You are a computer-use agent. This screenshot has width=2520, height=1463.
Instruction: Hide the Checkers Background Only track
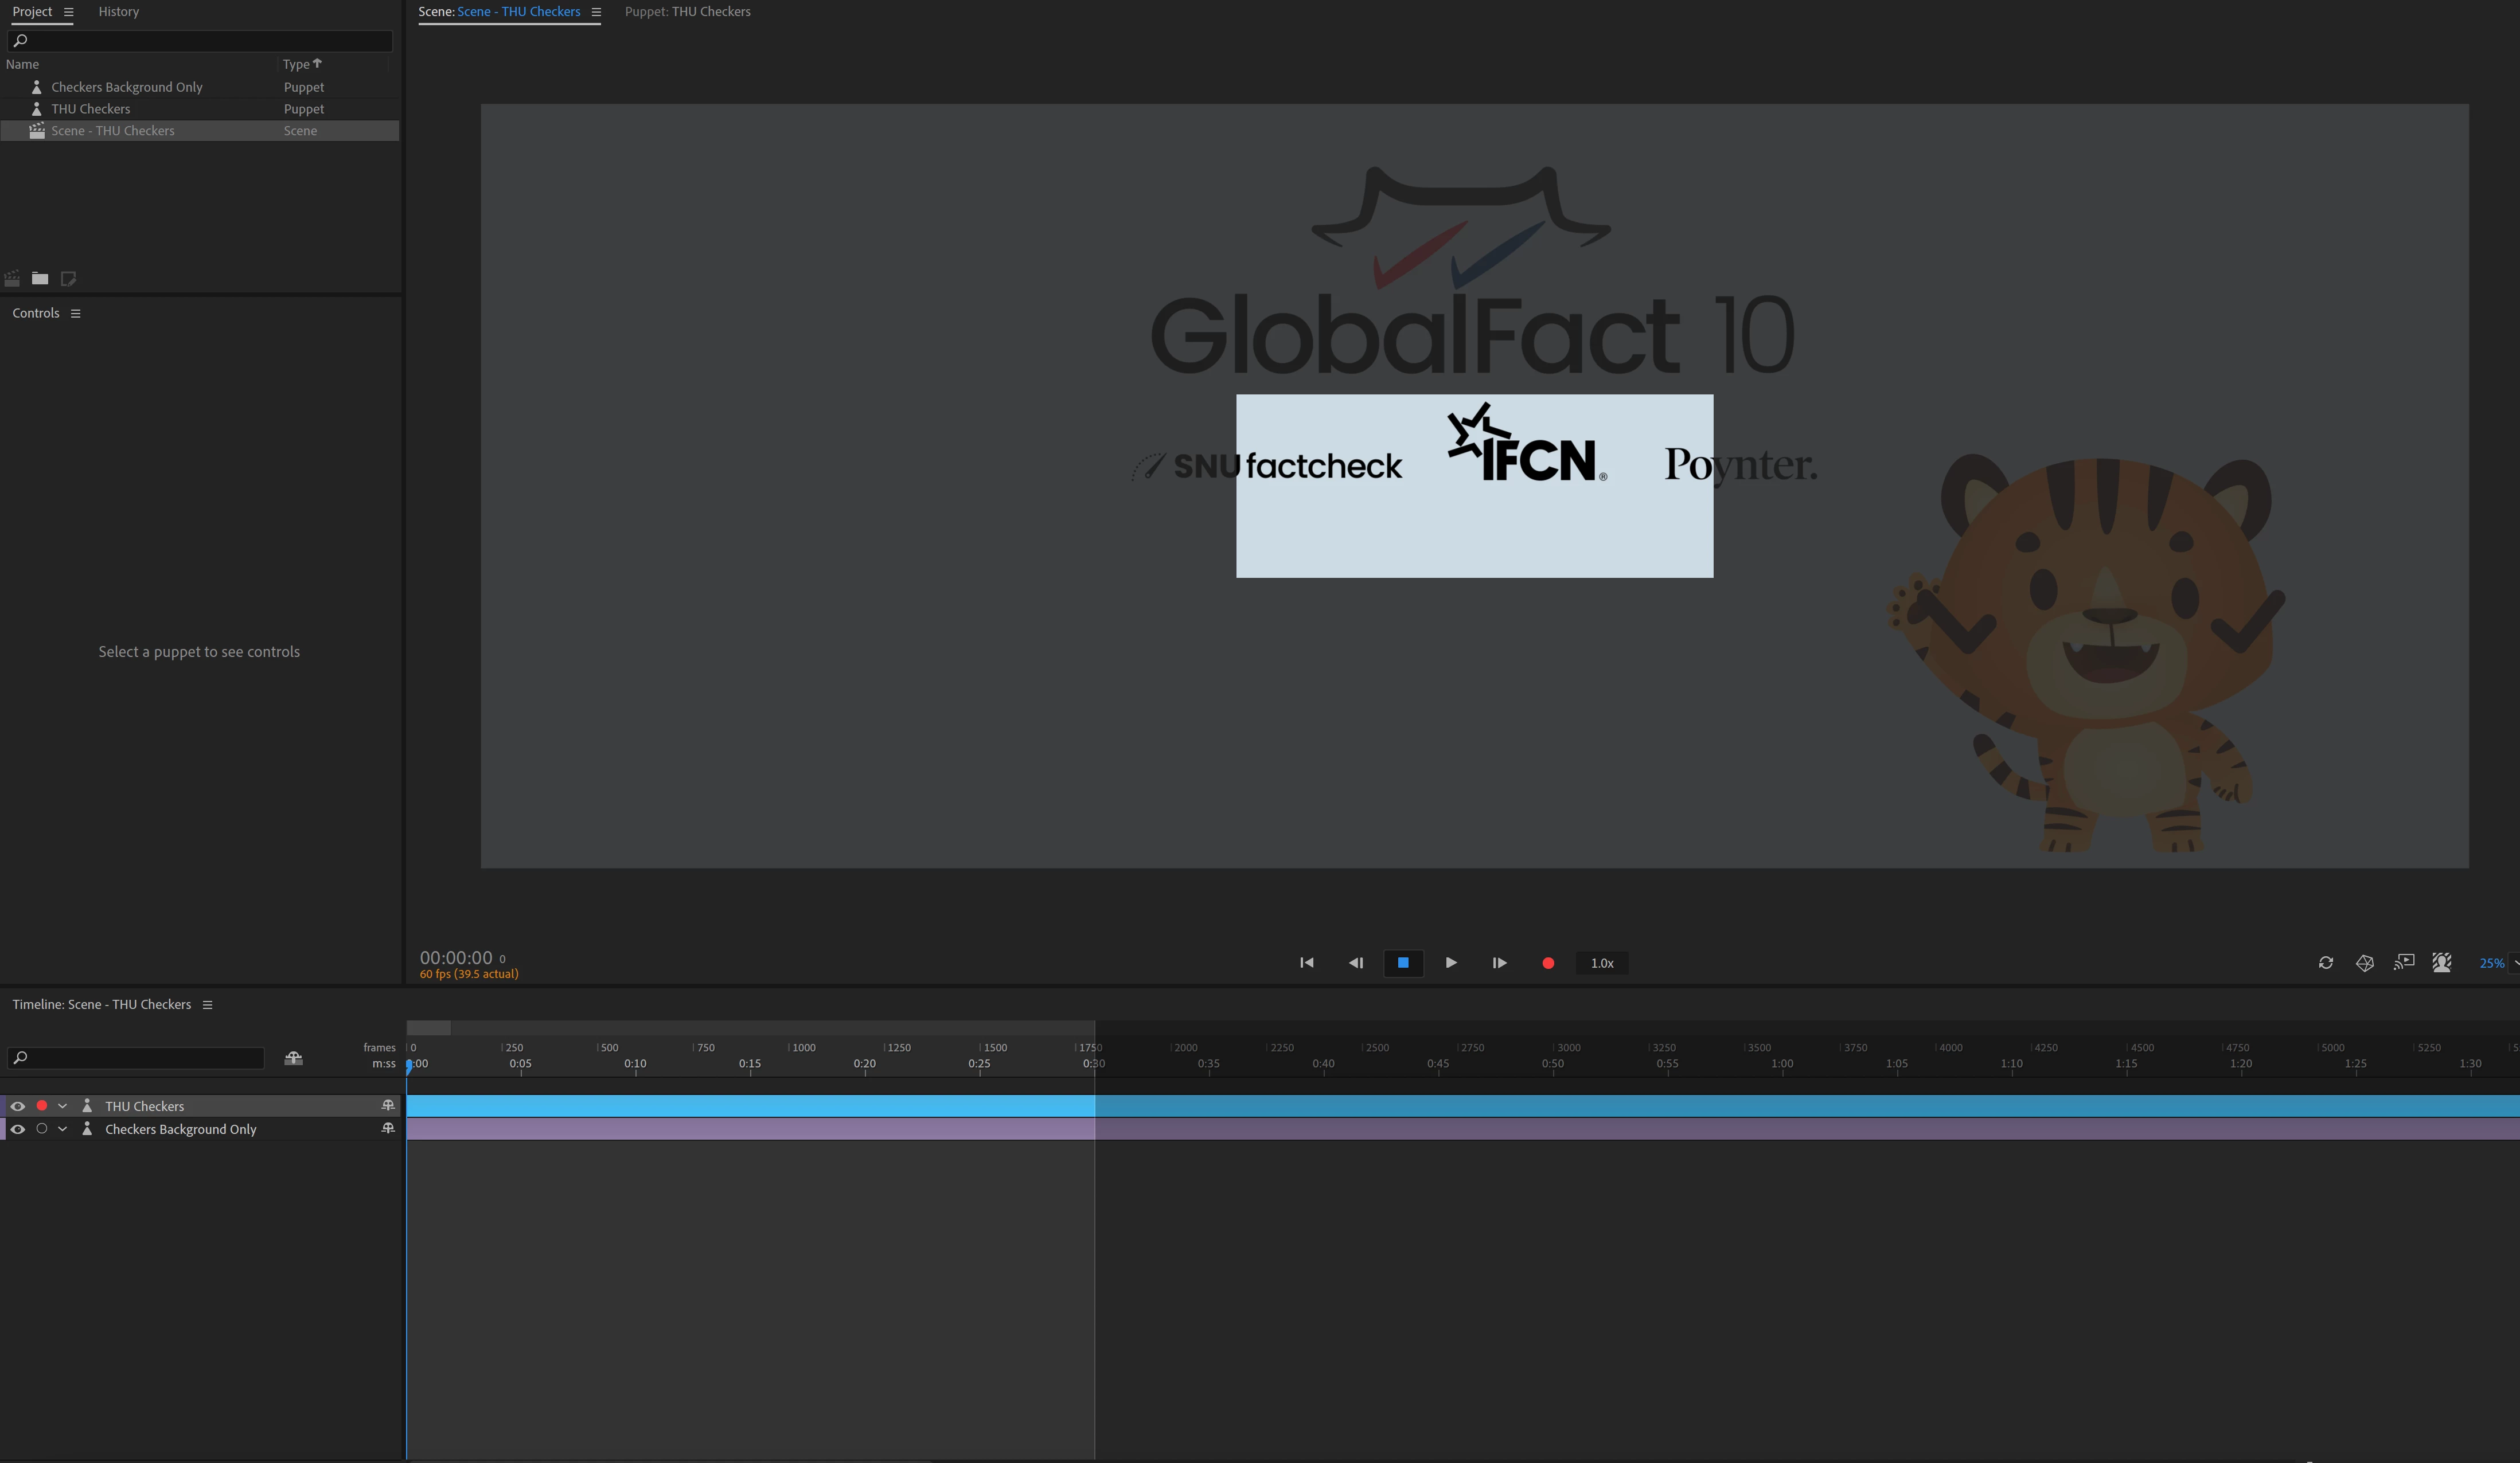(x=17, y=1129)
